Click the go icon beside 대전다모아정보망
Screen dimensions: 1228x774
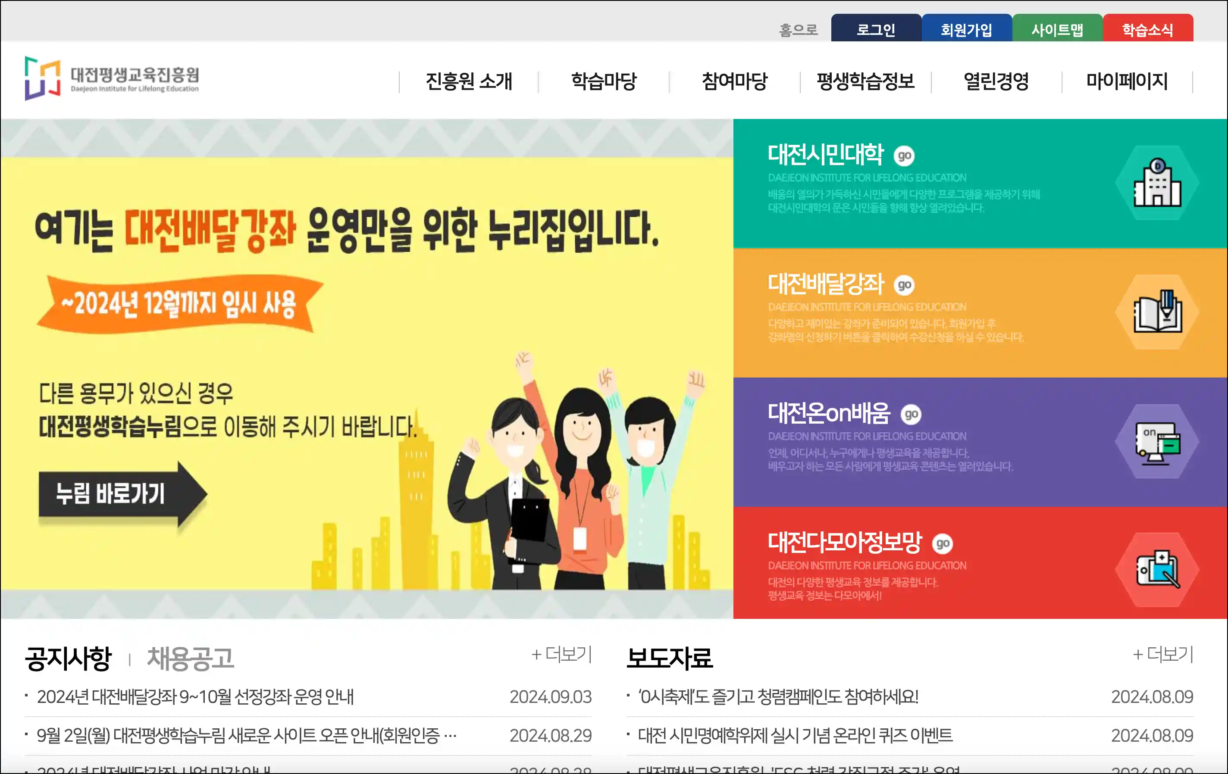click(943, 544)
